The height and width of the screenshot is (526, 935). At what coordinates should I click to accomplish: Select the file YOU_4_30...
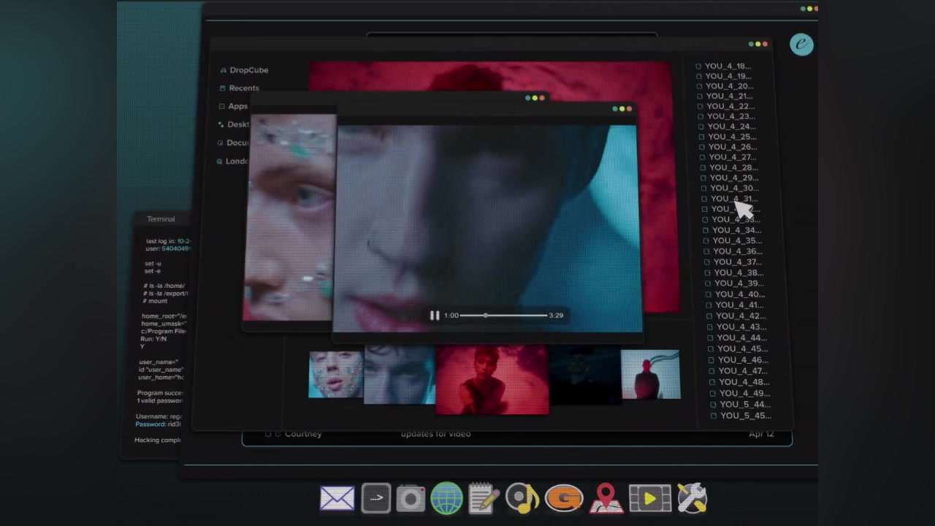tap(735, 188)
